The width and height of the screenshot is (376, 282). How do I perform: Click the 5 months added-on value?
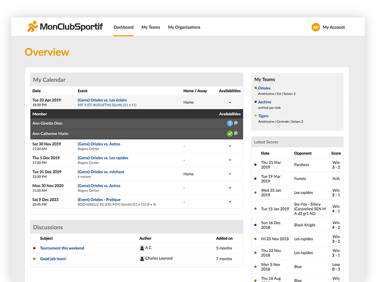(x=224, y=248)
